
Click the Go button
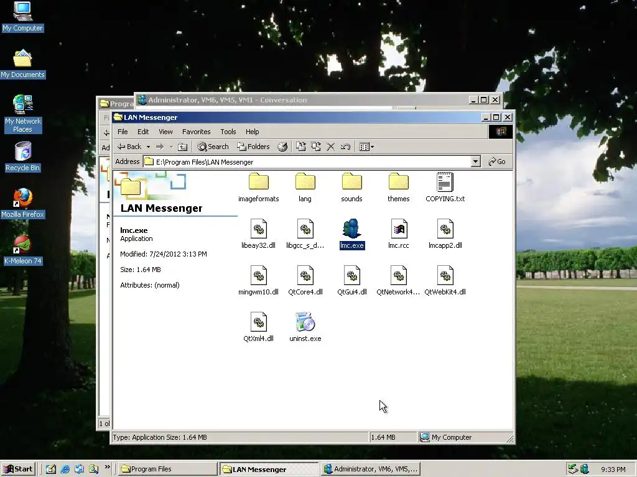click(497, 162)
